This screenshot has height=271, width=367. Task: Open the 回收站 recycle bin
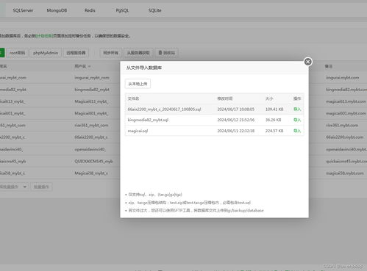click(167, 53)
